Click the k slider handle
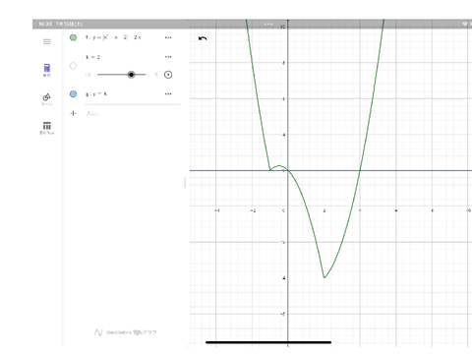This screenshot has width=472, height=354. (x=131, y=75)
